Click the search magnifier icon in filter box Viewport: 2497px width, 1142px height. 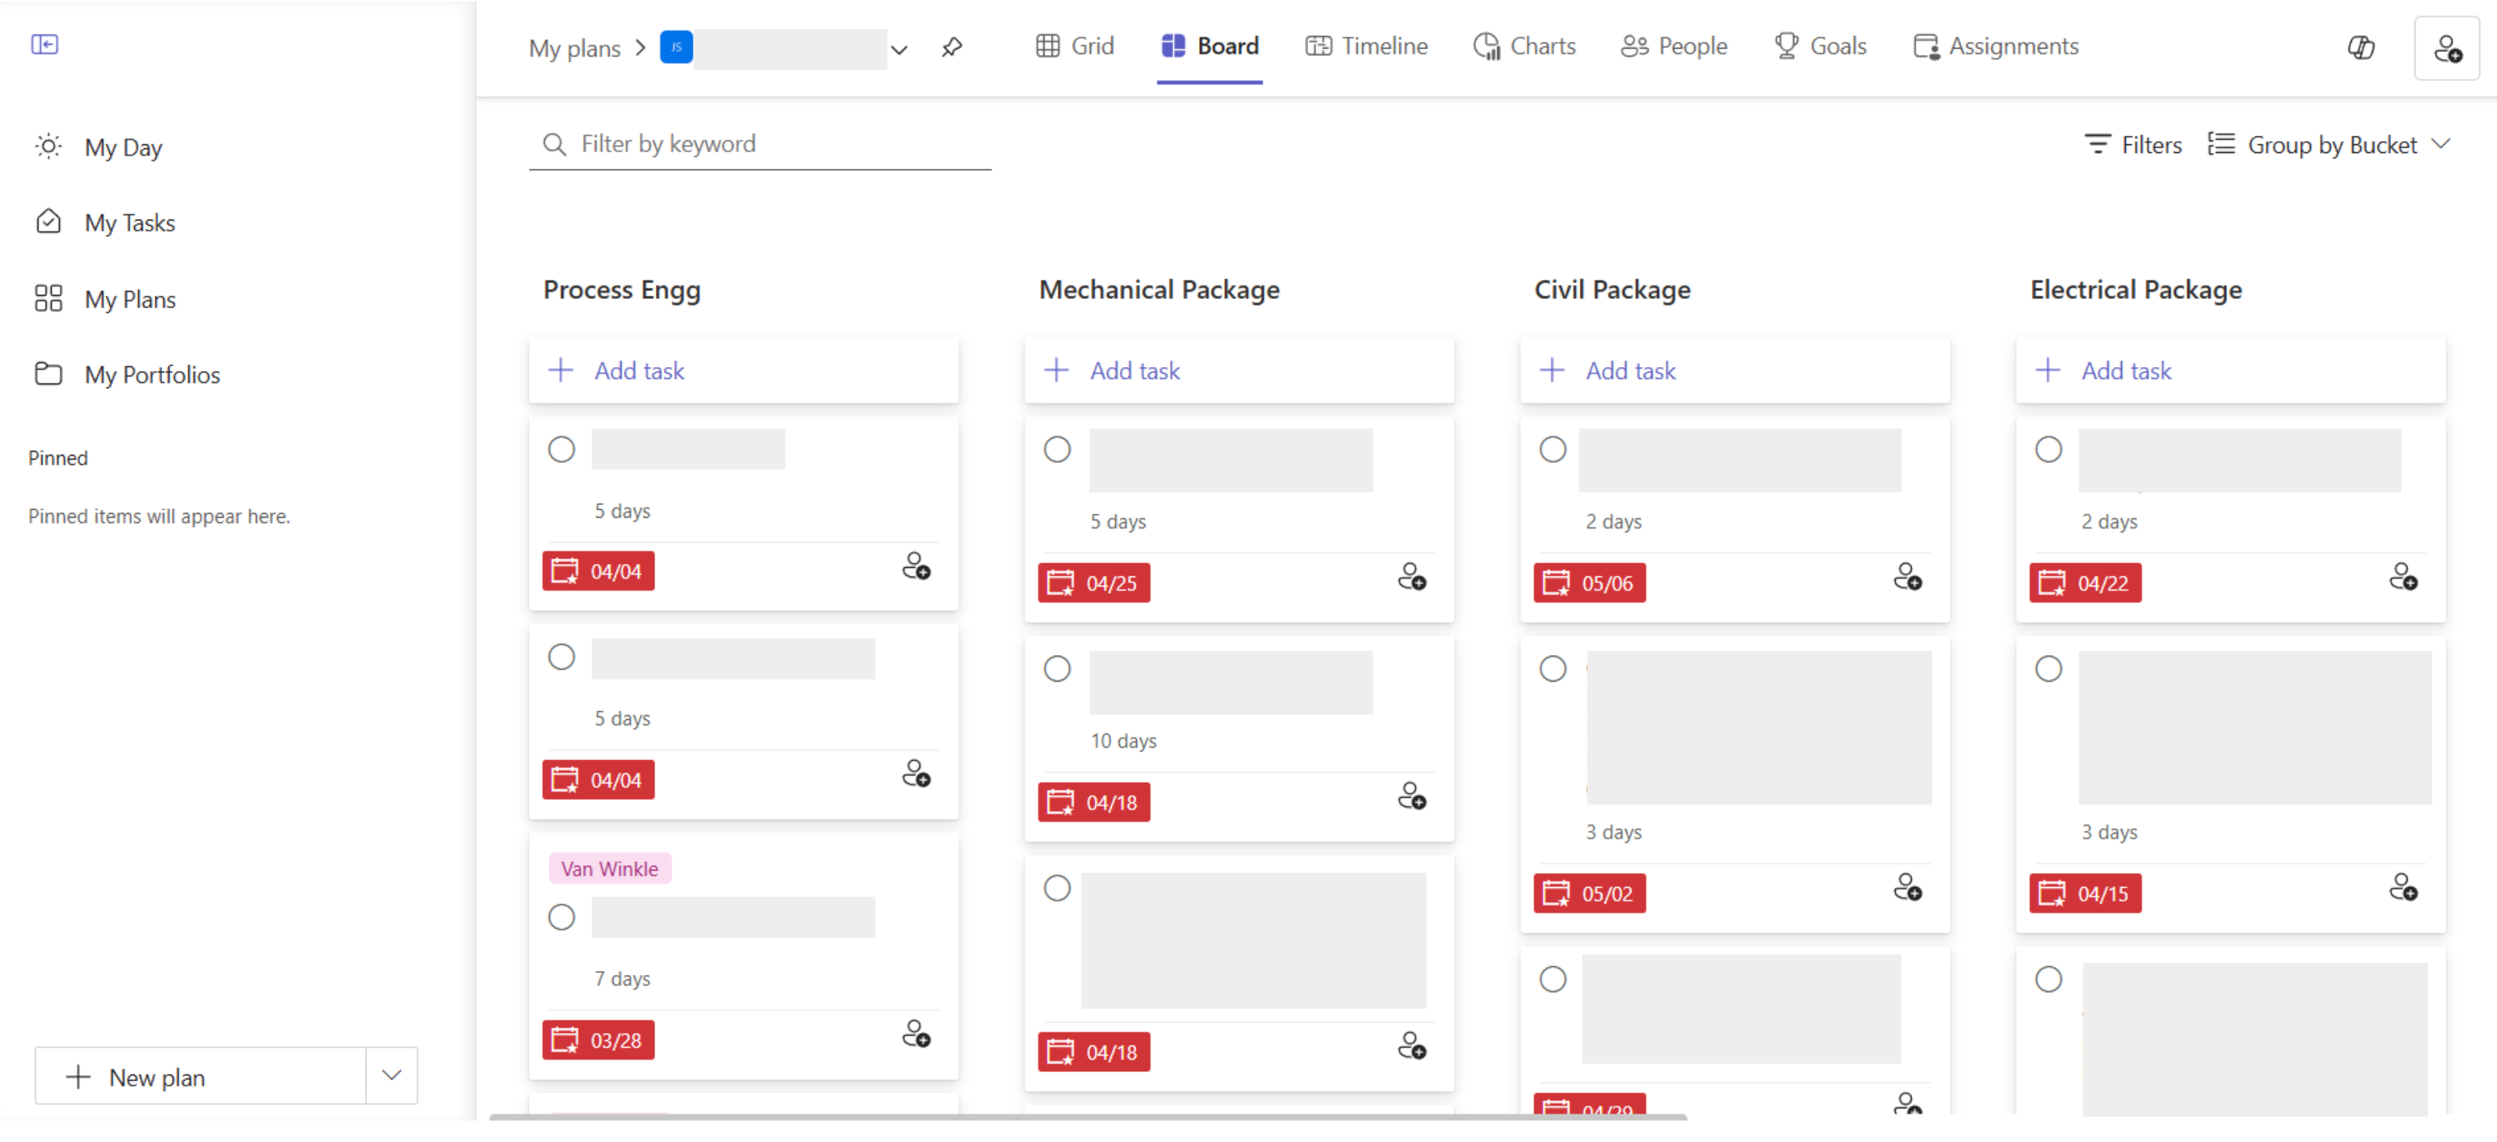click(x=553, y=144)
